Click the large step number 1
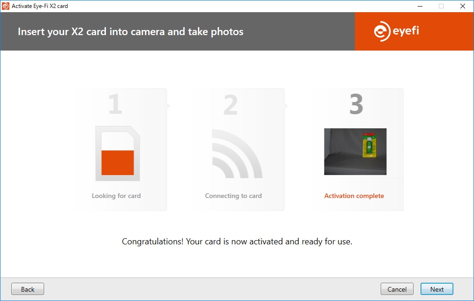This screenshot has height=301, width=474. point(115,104)
